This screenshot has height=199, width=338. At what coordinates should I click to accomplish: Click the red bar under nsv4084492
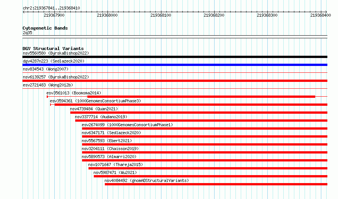pyautogui.click(x=216, y=184)
